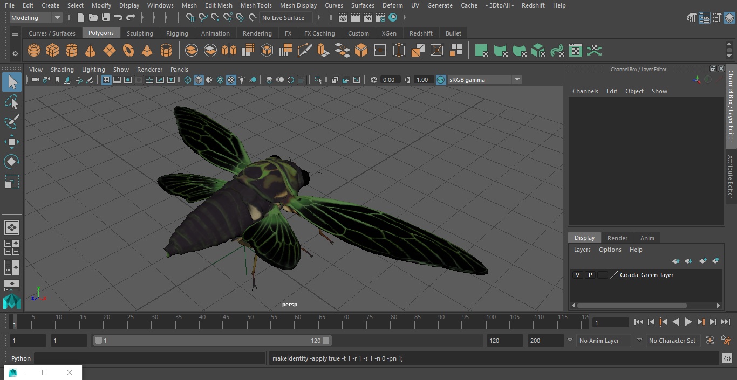The image size is (737, 380).
Task: Click the Undo arrow icon
Action: 118,18
